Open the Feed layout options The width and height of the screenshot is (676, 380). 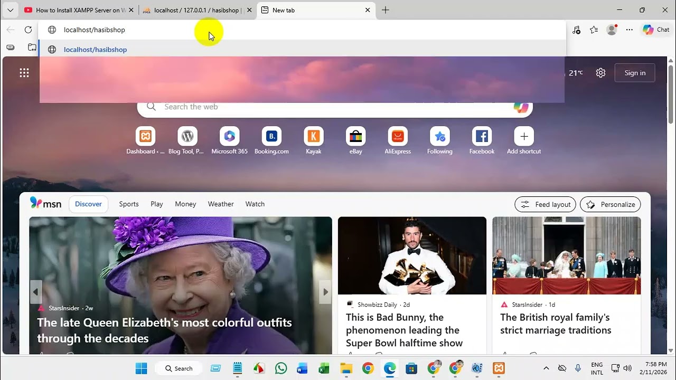pos(545,204)
